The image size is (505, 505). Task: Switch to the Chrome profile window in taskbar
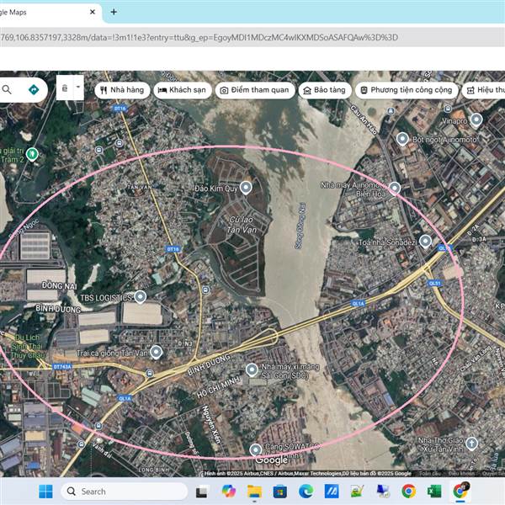(460, 491)
